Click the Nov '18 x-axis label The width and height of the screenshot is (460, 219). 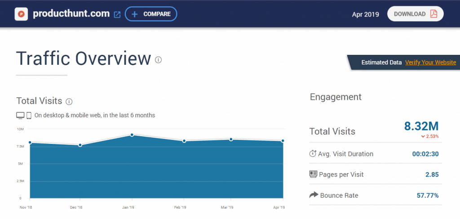coord(26,207)
